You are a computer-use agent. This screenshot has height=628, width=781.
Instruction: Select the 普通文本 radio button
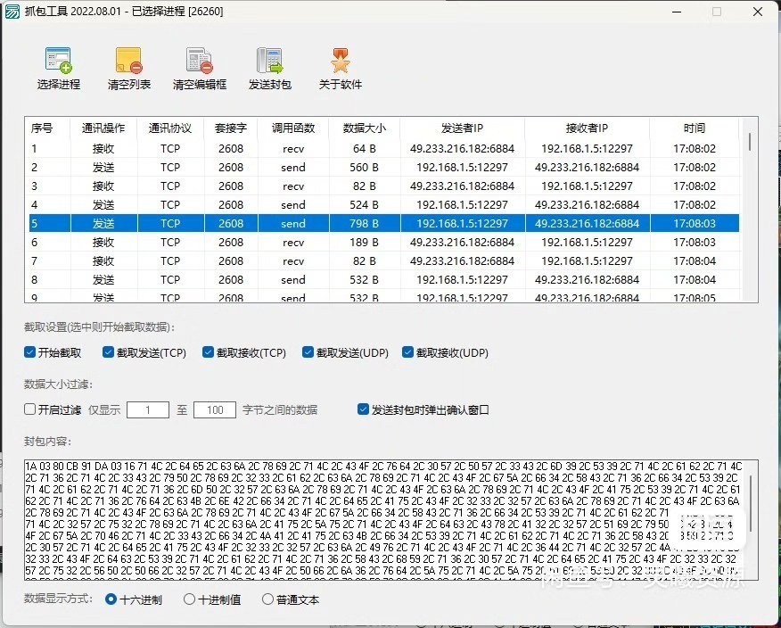click(x=268, y=599)
